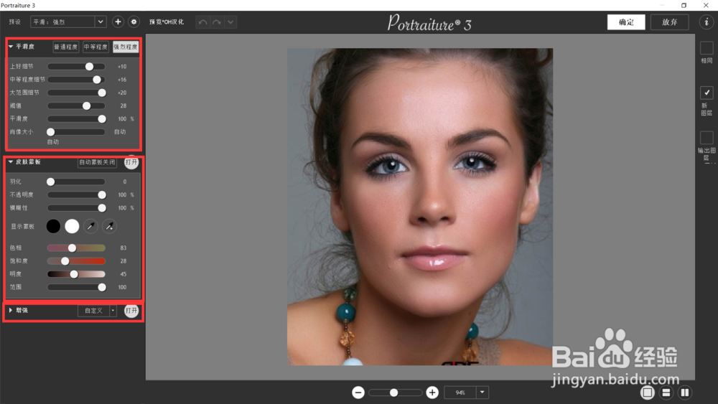Screen dimensions: 718x404
Task: Uncheck the 新图层 checkbox
Action: pos(707,93)
